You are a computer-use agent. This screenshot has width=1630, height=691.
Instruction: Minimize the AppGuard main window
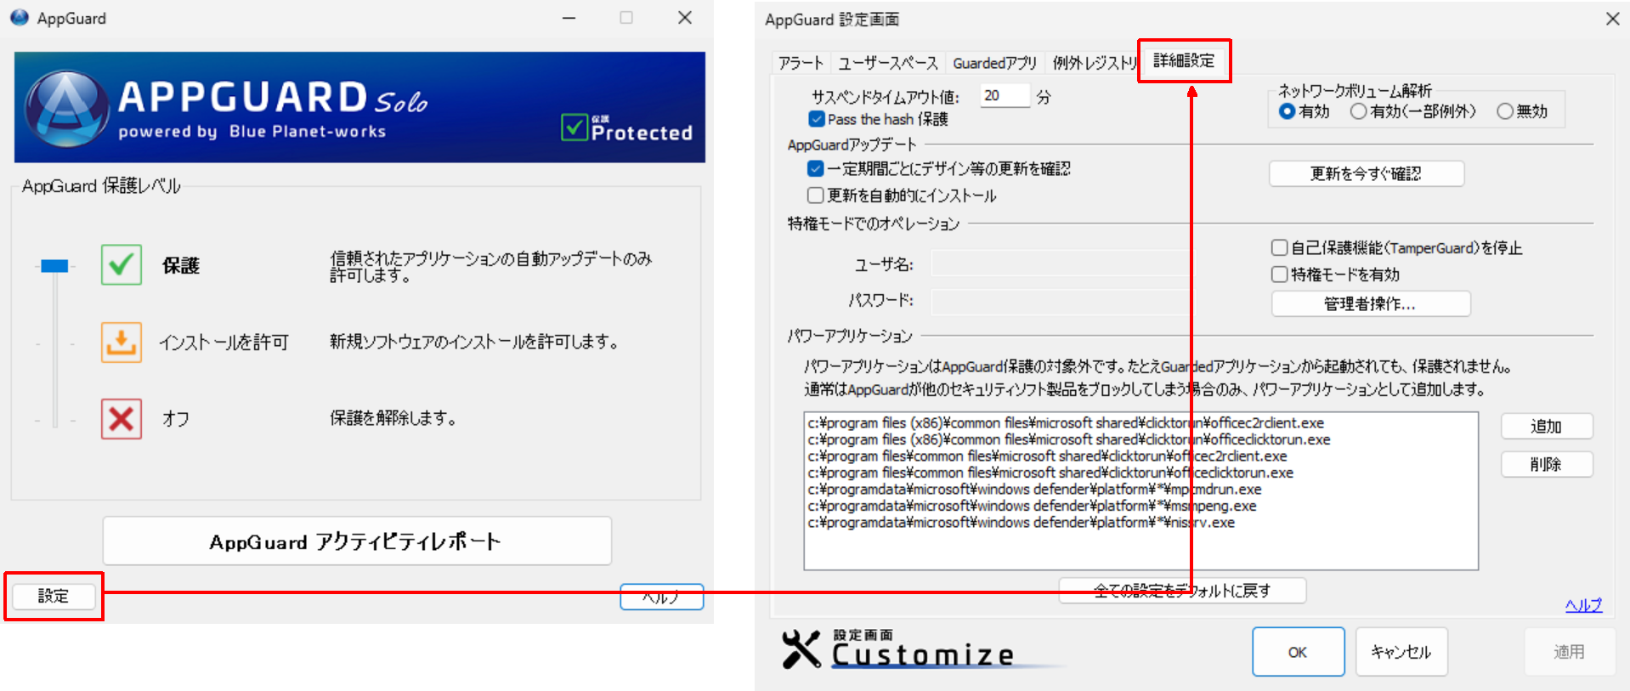(569, 18)
